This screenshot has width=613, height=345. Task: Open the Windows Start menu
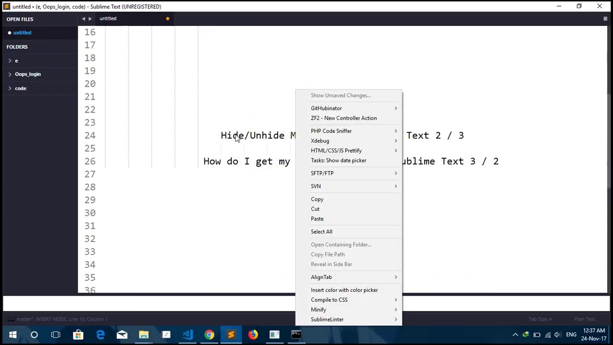point(12,334)
